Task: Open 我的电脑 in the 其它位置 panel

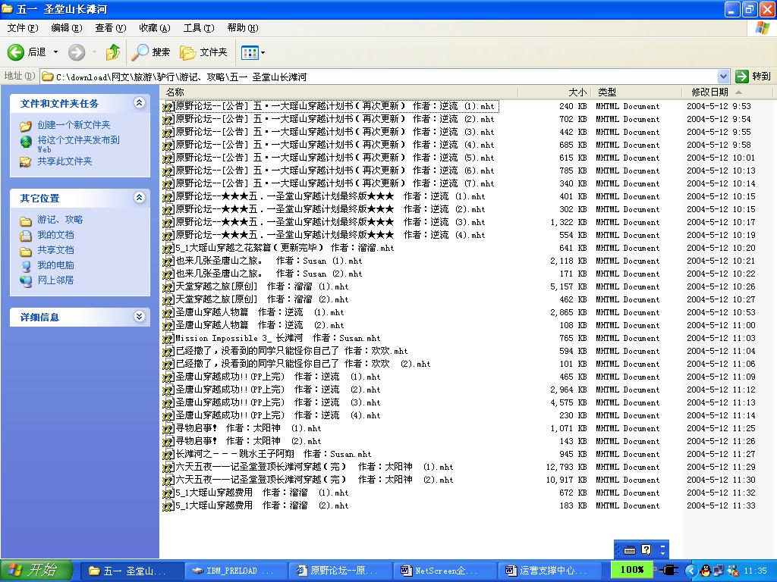Action: [55, 265]
